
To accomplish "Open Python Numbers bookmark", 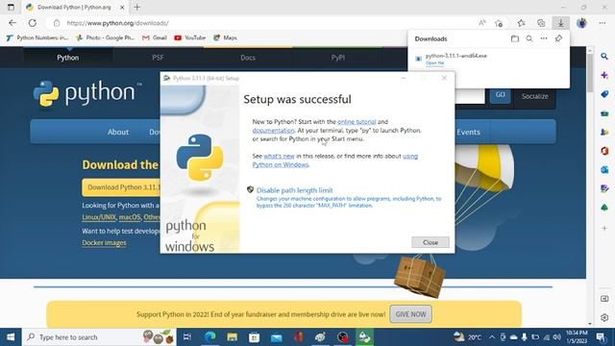I will [37, 37].
